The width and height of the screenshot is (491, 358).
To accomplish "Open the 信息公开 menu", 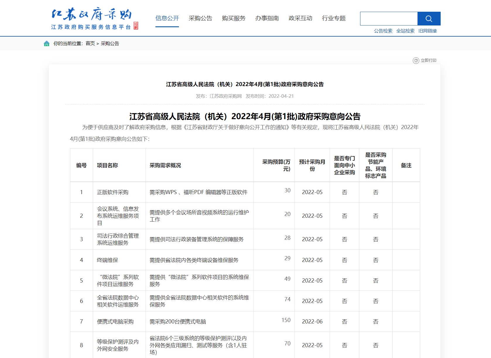I will pos(167,18).
